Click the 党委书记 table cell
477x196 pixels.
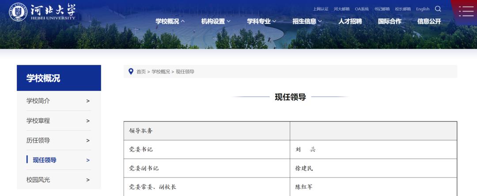(x=207, y=150)
